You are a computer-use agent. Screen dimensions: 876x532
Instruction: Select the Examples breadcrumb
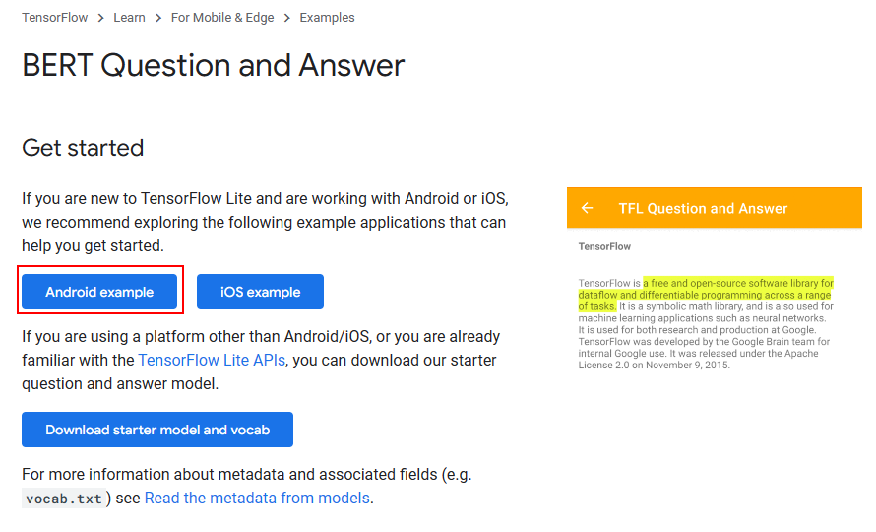327,18
